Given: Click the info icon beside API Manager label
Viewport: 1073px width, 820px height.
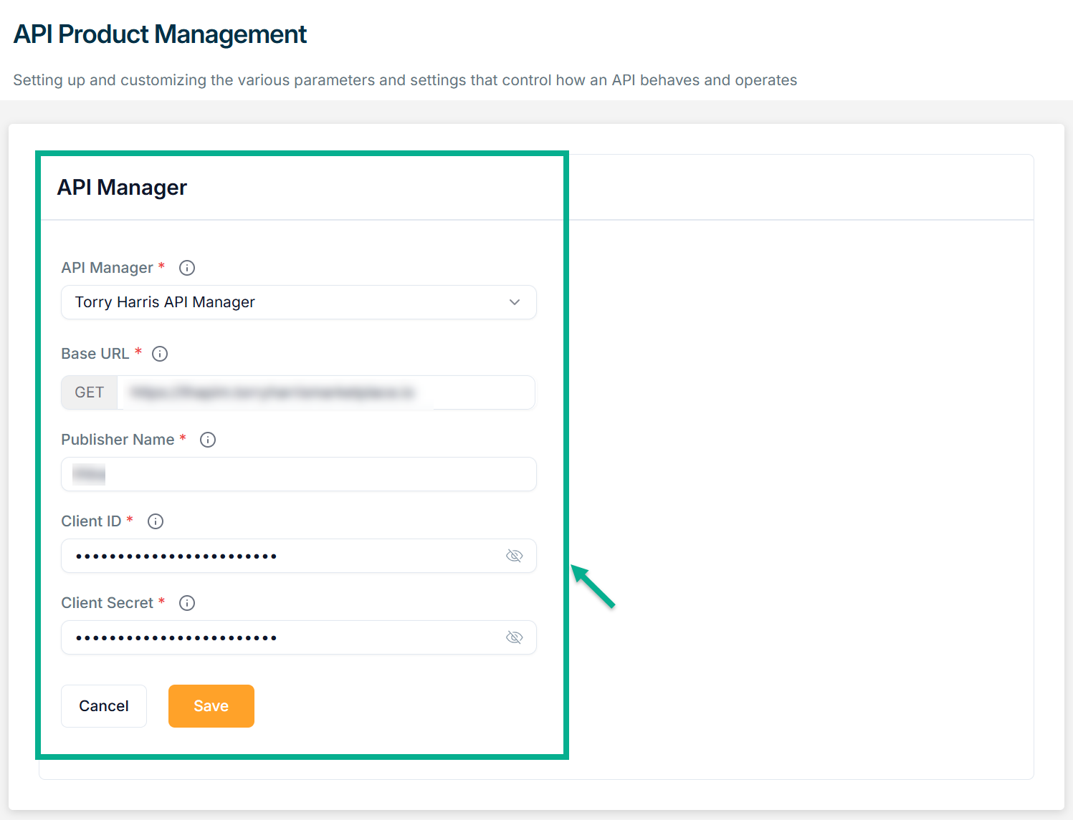Looking at the screenshot, I should point(187,268).
